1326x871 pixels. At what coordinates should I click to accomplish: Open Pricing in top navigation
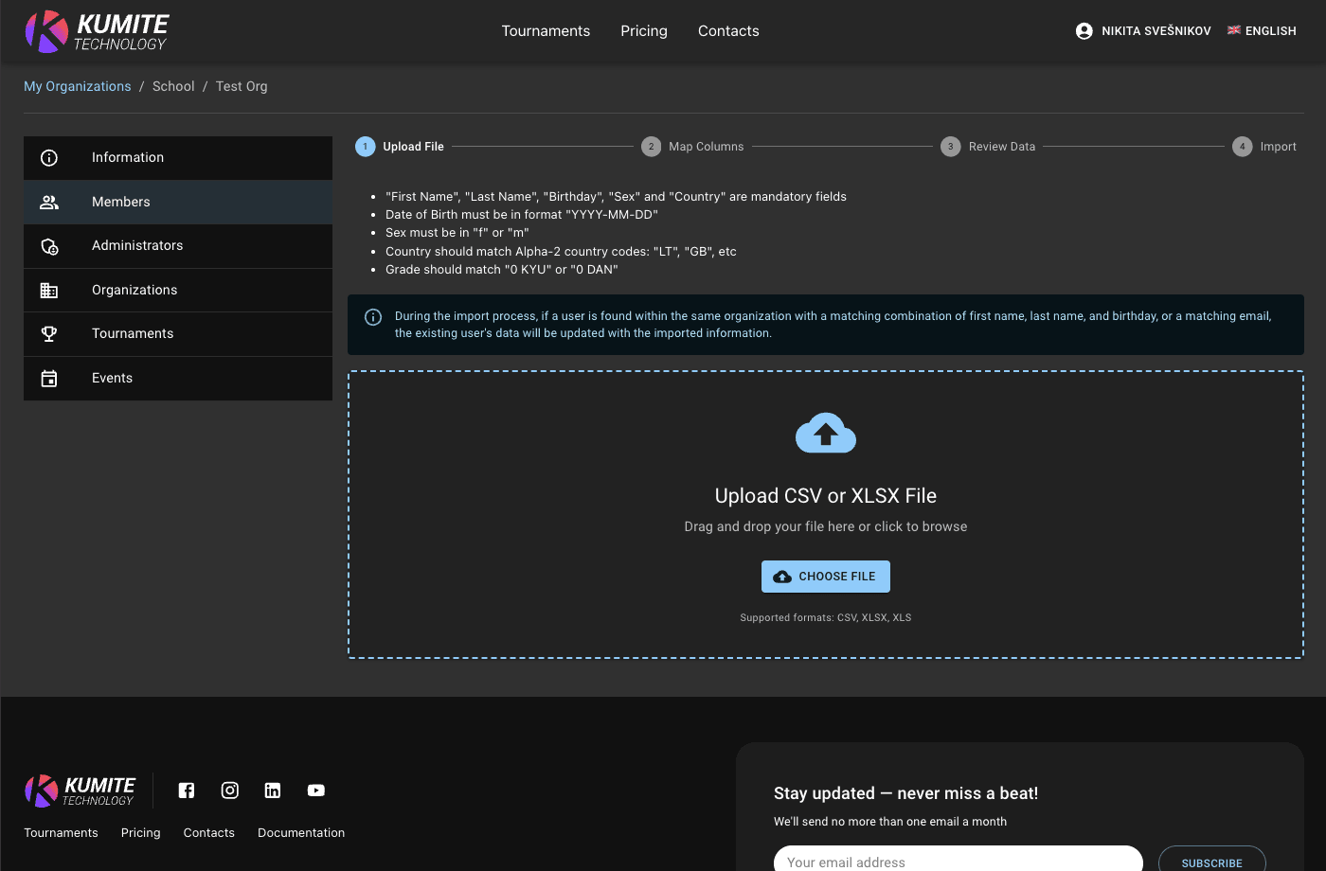point(644,31)
